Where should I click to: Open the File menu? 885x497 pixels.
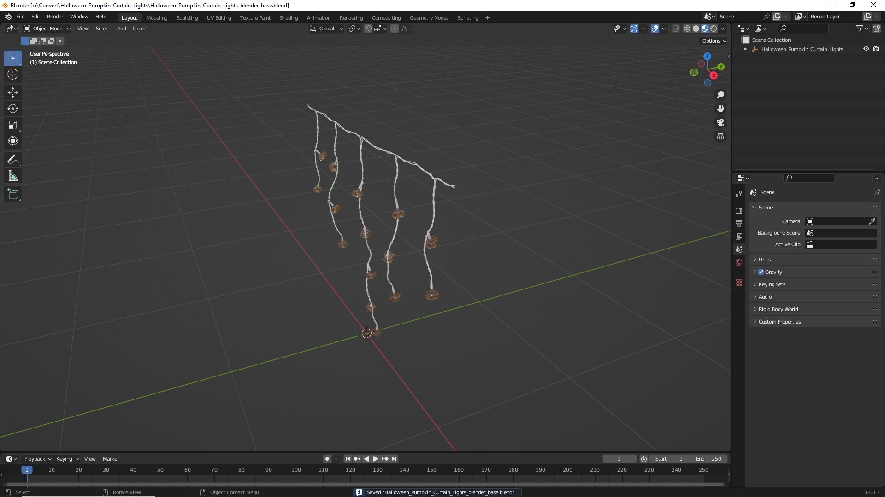click(20, 17)
